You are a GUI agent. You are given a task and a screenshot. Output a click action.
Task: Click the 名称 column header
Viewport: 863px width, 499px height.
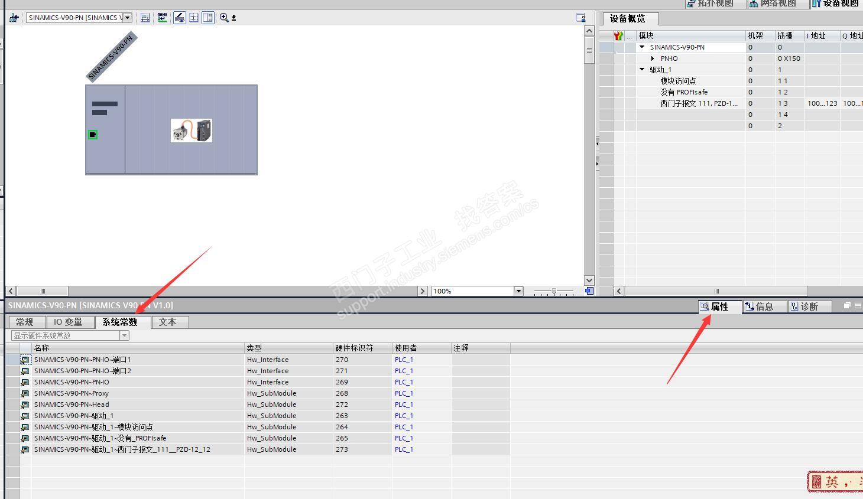tap(138, 348)
